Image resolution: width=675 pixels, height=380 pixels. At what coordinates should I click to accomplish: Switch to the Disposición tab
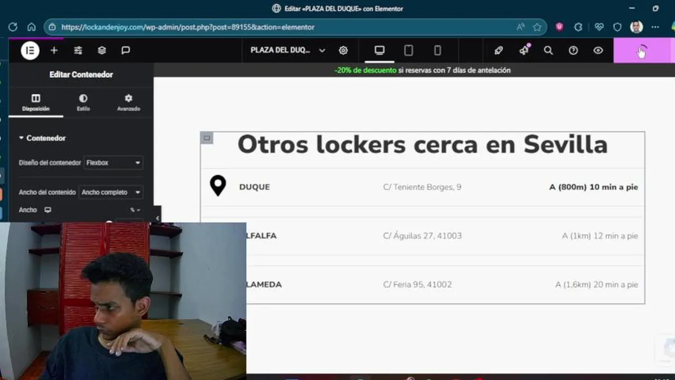click(x=36, y=102)
